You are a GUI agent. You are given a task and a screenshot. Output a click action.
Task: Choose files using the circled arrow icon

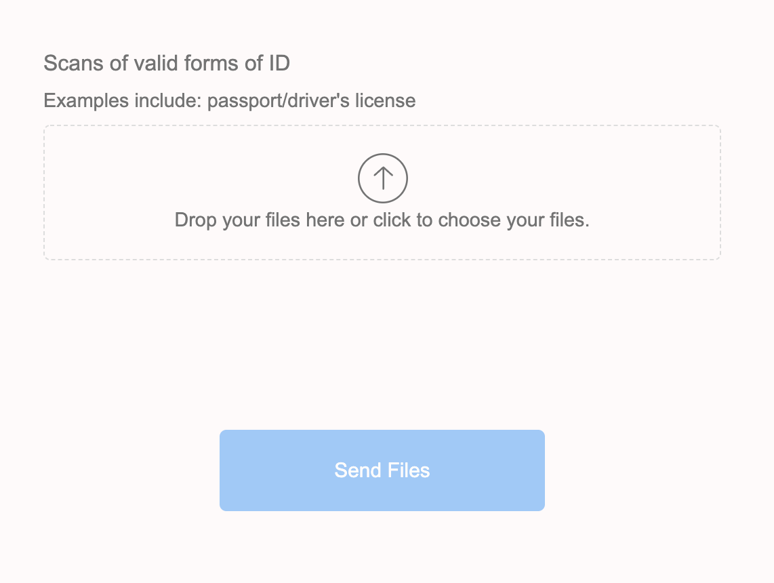(x=382, y=178)
